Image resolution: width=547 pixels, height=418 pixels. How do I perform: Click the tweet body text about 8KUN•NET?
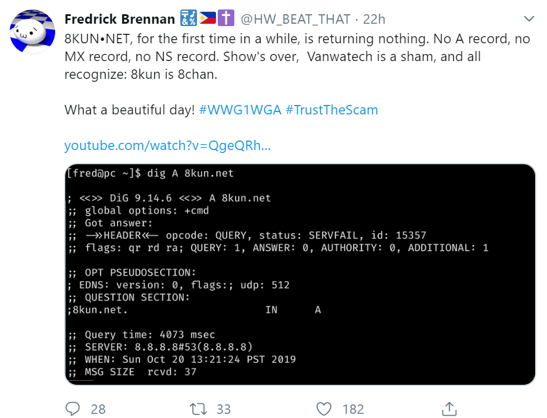click(x=297, y=56)
